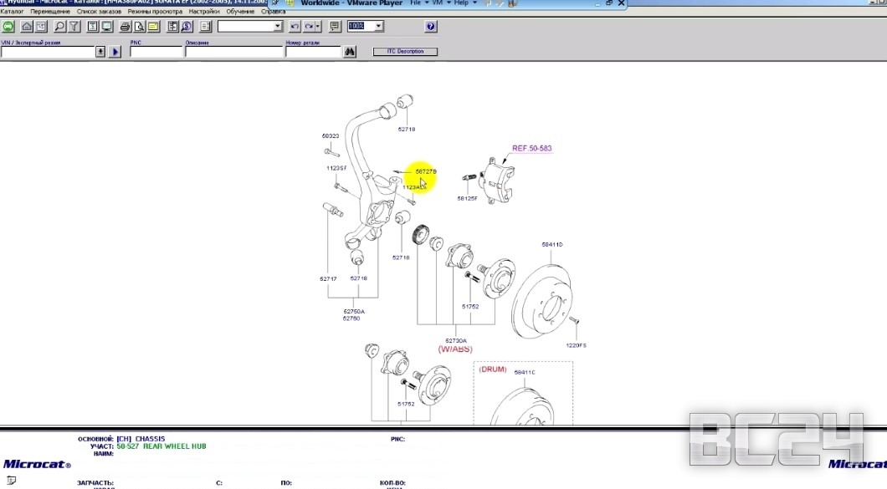The width and height of the screenshot is (887, 489).
Task: Click the VIN play arrow button
Action: tap(115, 52)
